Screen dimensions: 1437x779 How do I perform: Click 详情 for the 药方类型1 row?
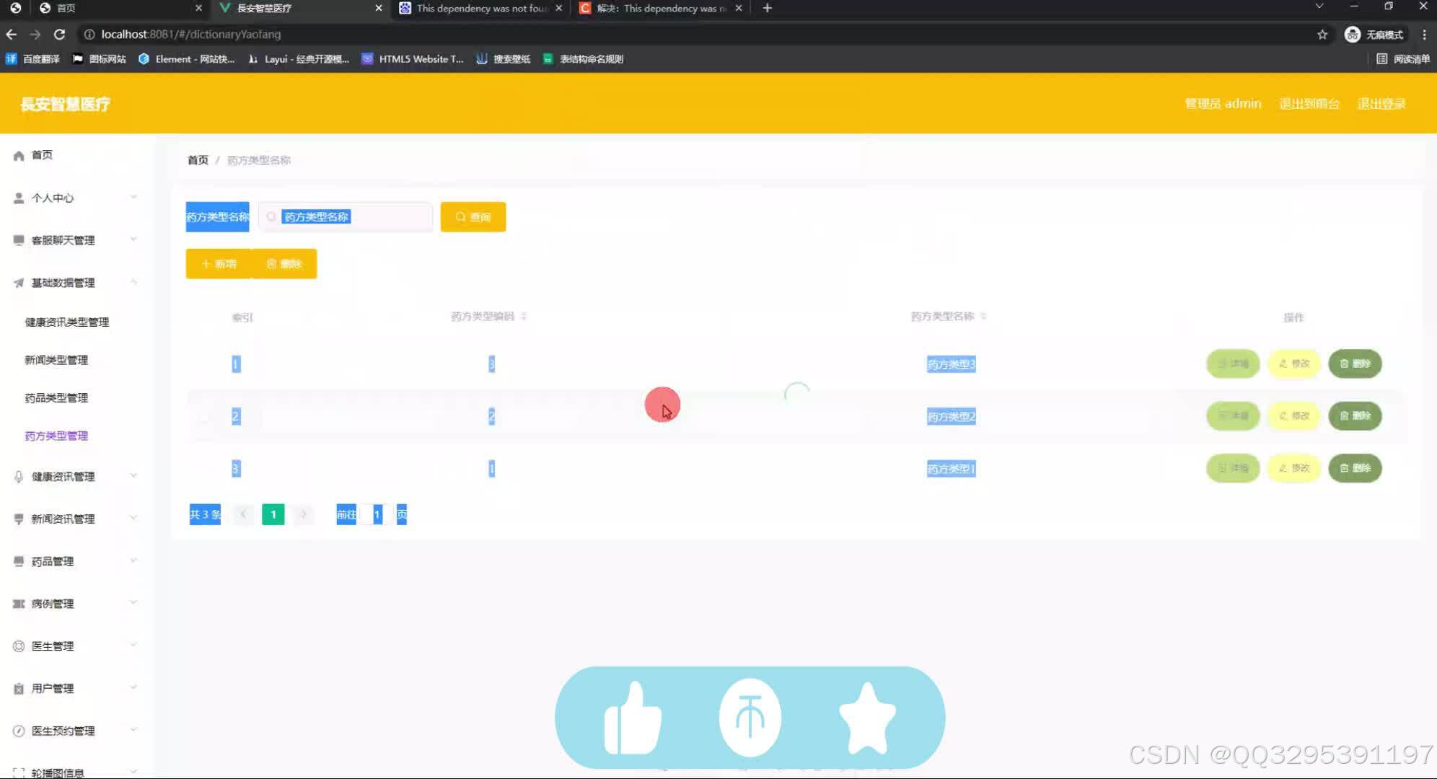tap(1233, 468)
